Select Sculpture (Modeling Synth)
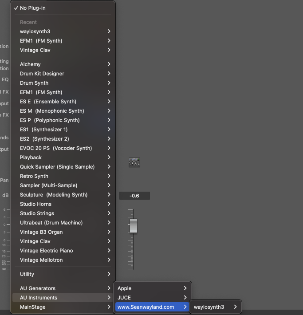303x315 pixels. click(x=63, y=195)
